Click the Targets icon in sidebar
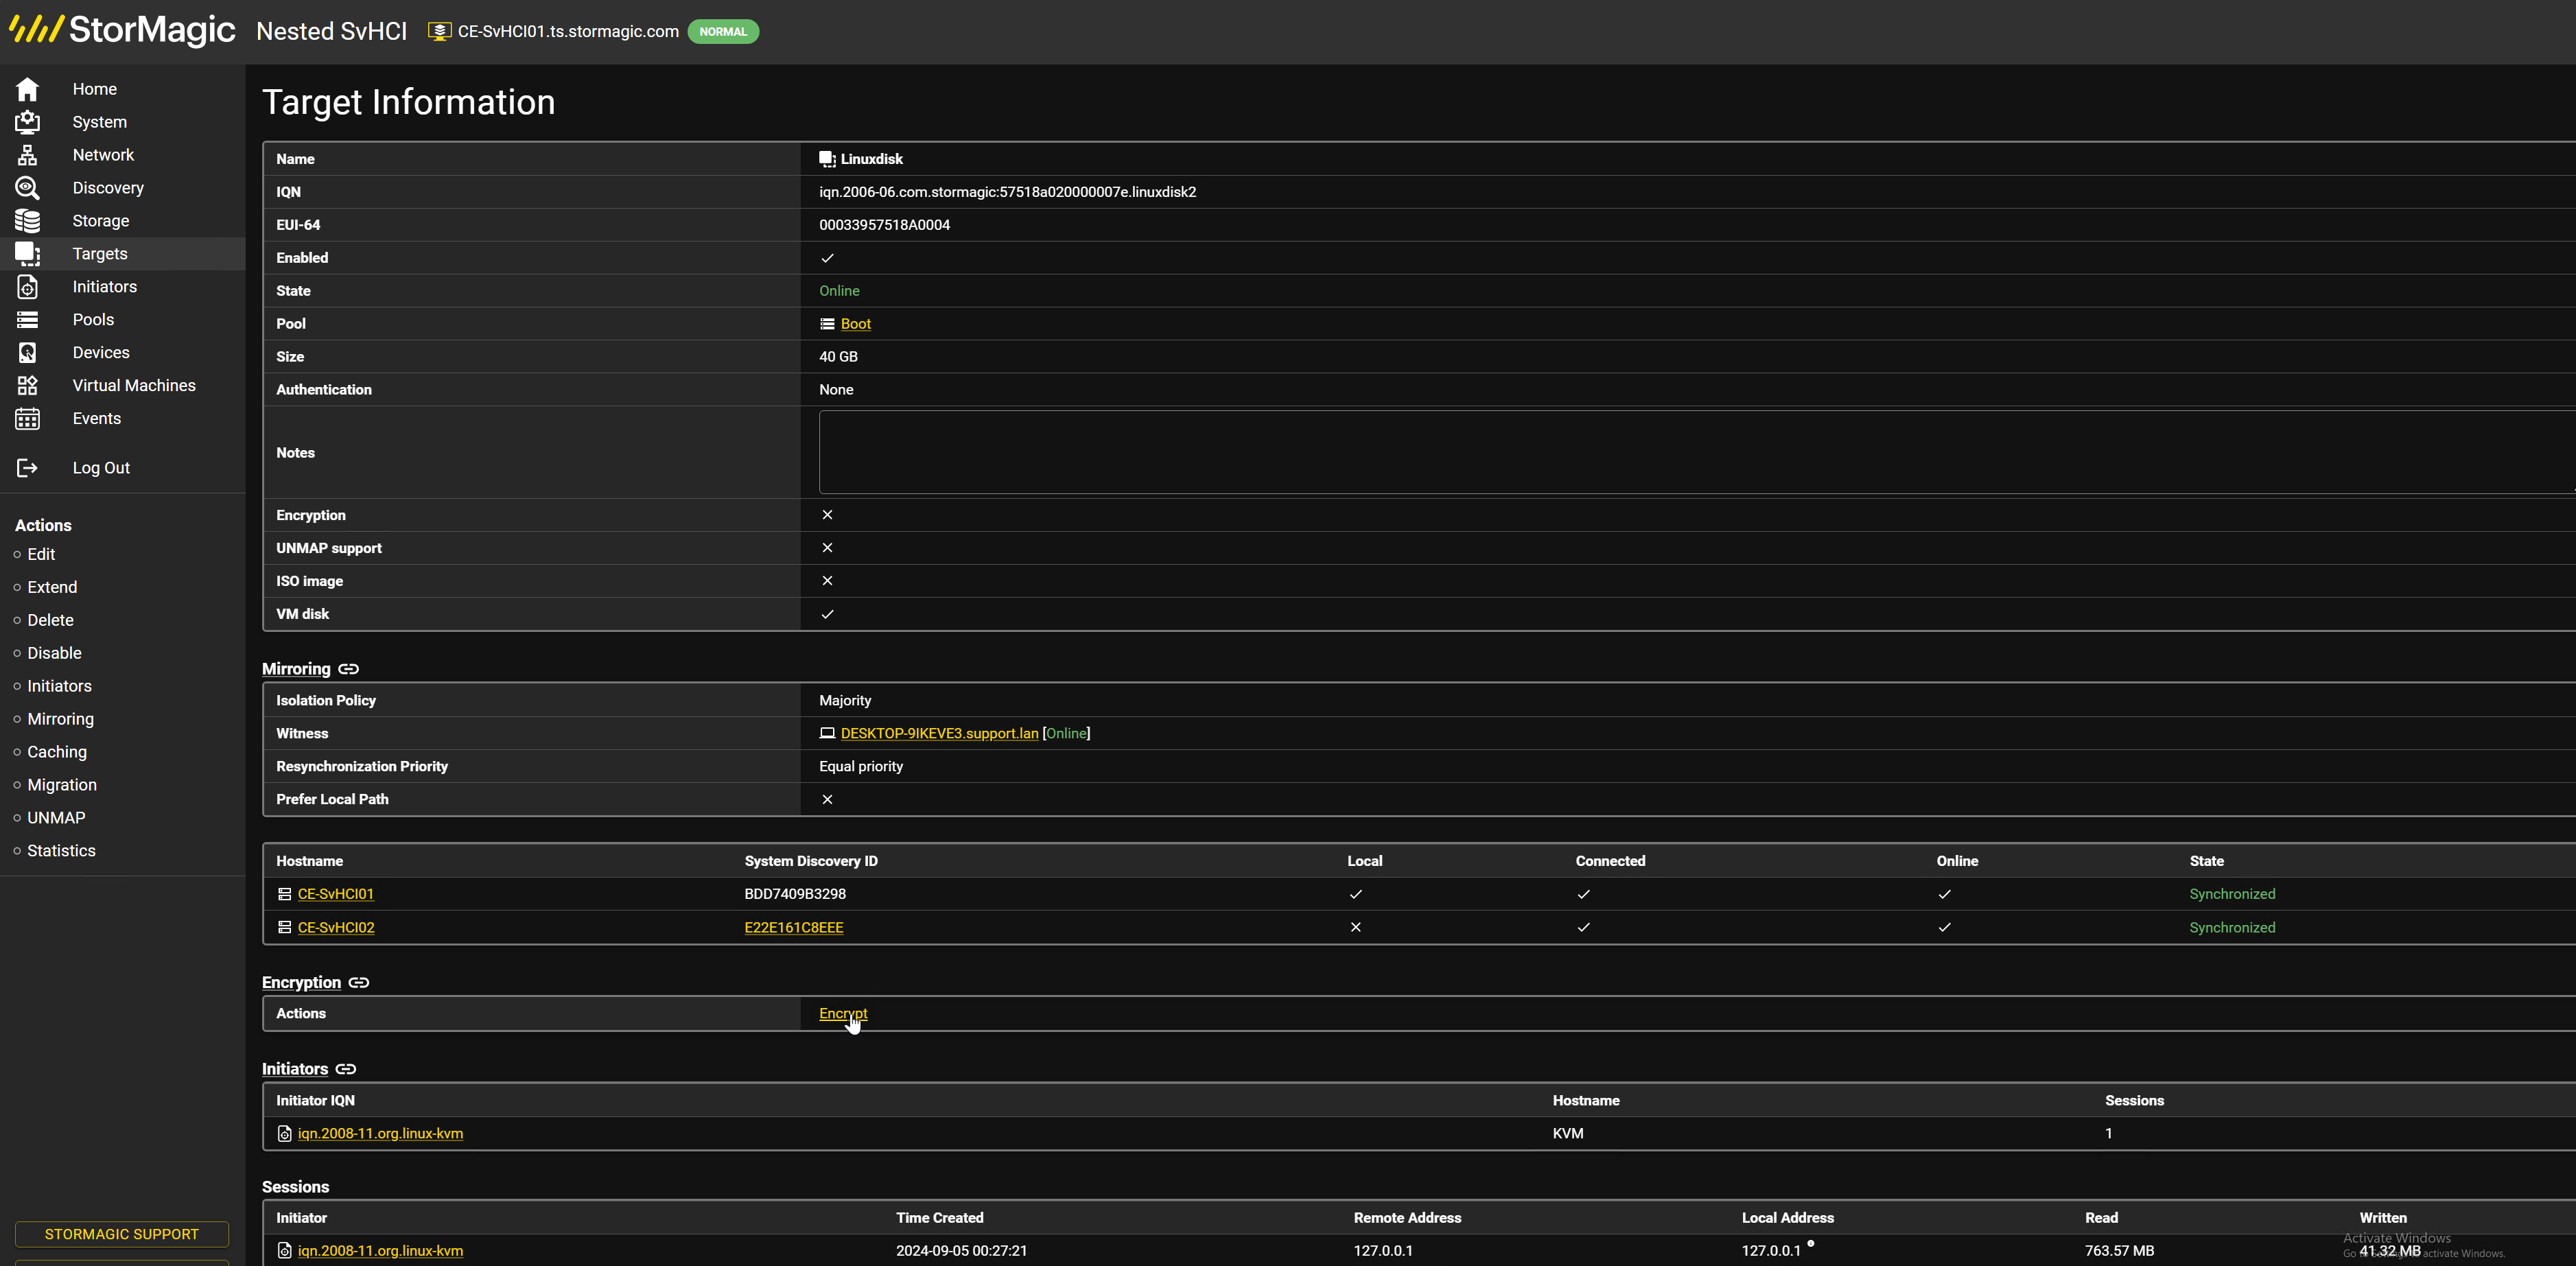2576x1266 pixels. [x=27, y=254]
